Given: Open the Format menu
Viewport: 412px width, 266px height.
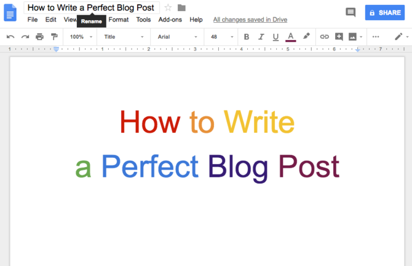Looking at the screenshot, I should click(119, 20).
